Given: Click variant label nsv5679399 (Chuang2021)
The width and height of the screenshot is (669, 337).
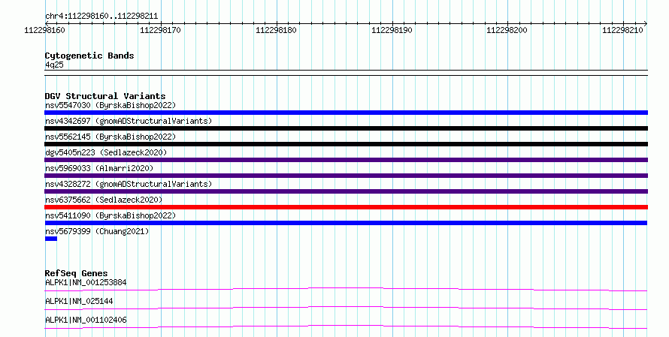Looking at the screenshot, I should pos(97,231).
